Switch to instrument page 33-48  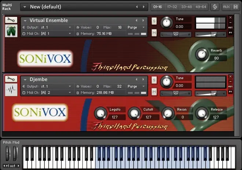point(186,7)
